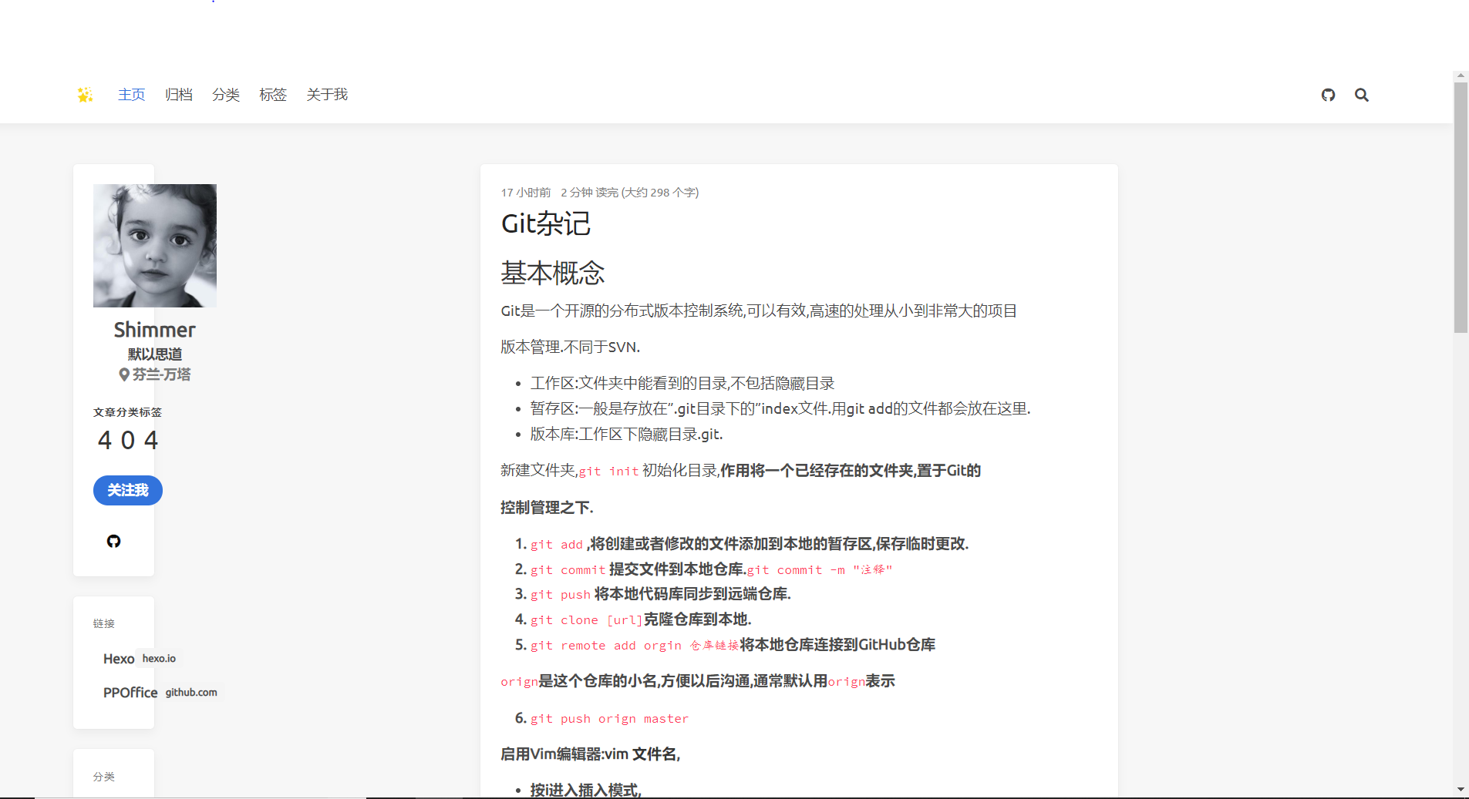Open the 归档 navigation item
Image resolution: width=1469 pixels, height=799 pixels.
pos(179,95)
